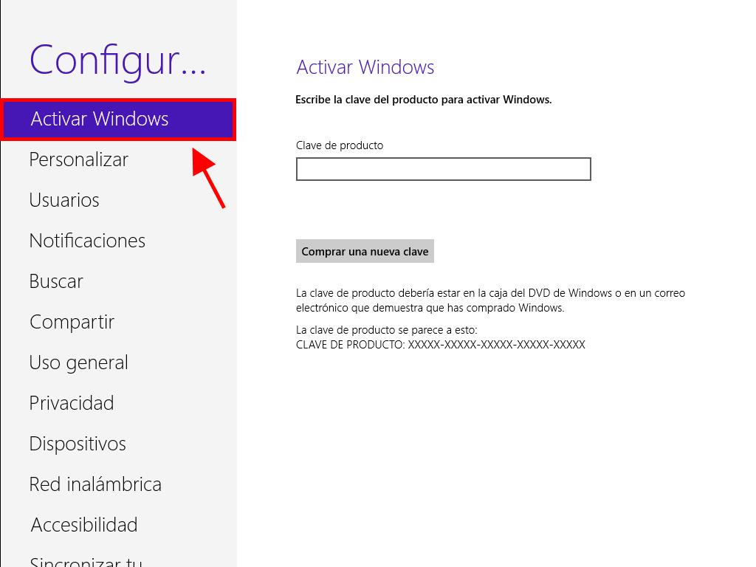Open Privacidad settings
The height and width of the screenshot is (567, 756).
pyautogui.click(x=72, y=403)
